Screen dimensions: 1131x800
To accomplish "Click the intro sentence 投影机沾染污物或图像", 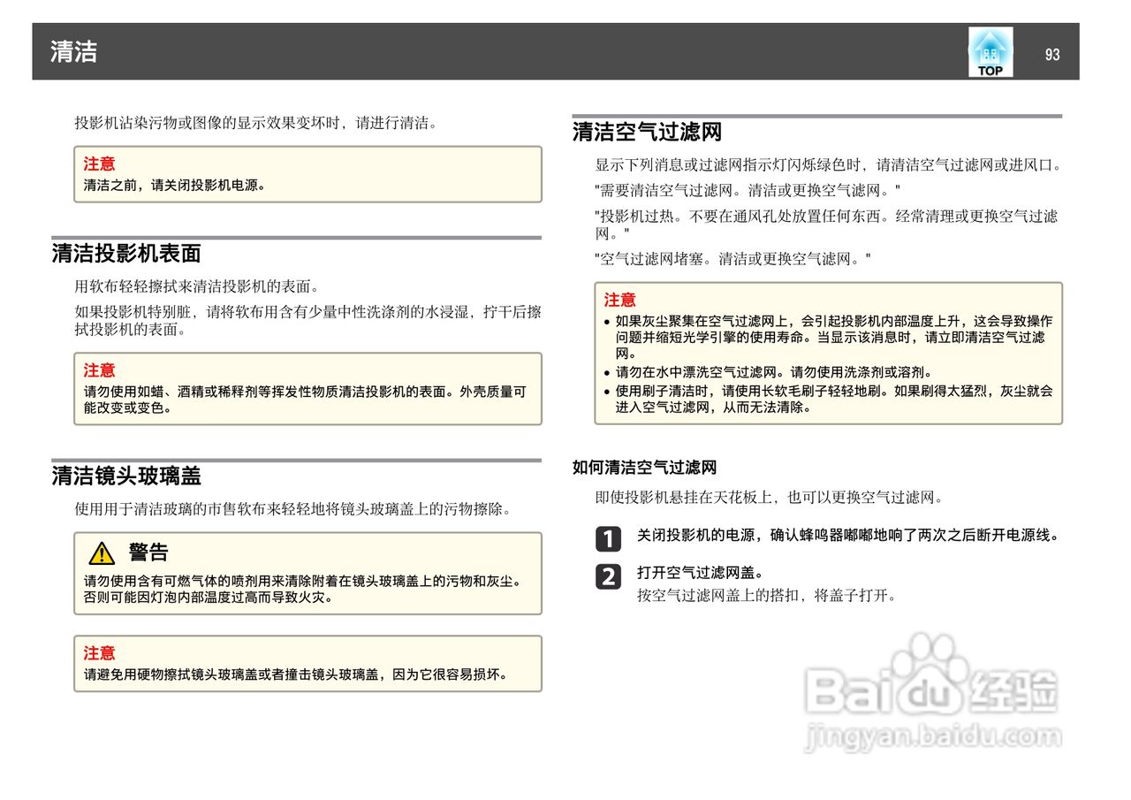I will click(x=256, y=123).
